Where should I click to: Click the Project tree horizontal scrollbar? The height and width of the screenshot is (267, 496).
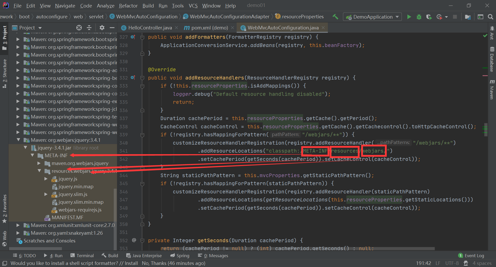click(35, 249)
